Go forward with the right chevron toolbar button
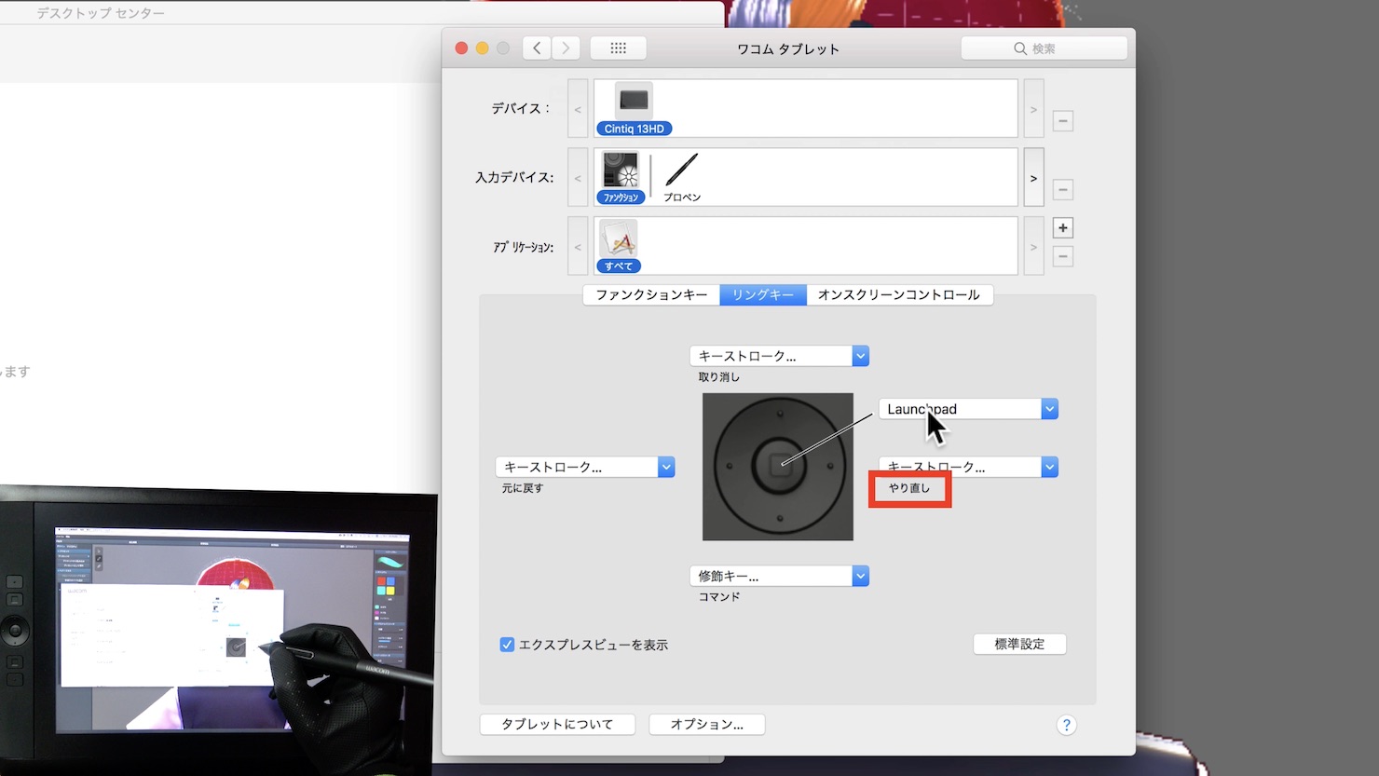The width and height of the screenshot is (1379, 776). coord(566,48)
